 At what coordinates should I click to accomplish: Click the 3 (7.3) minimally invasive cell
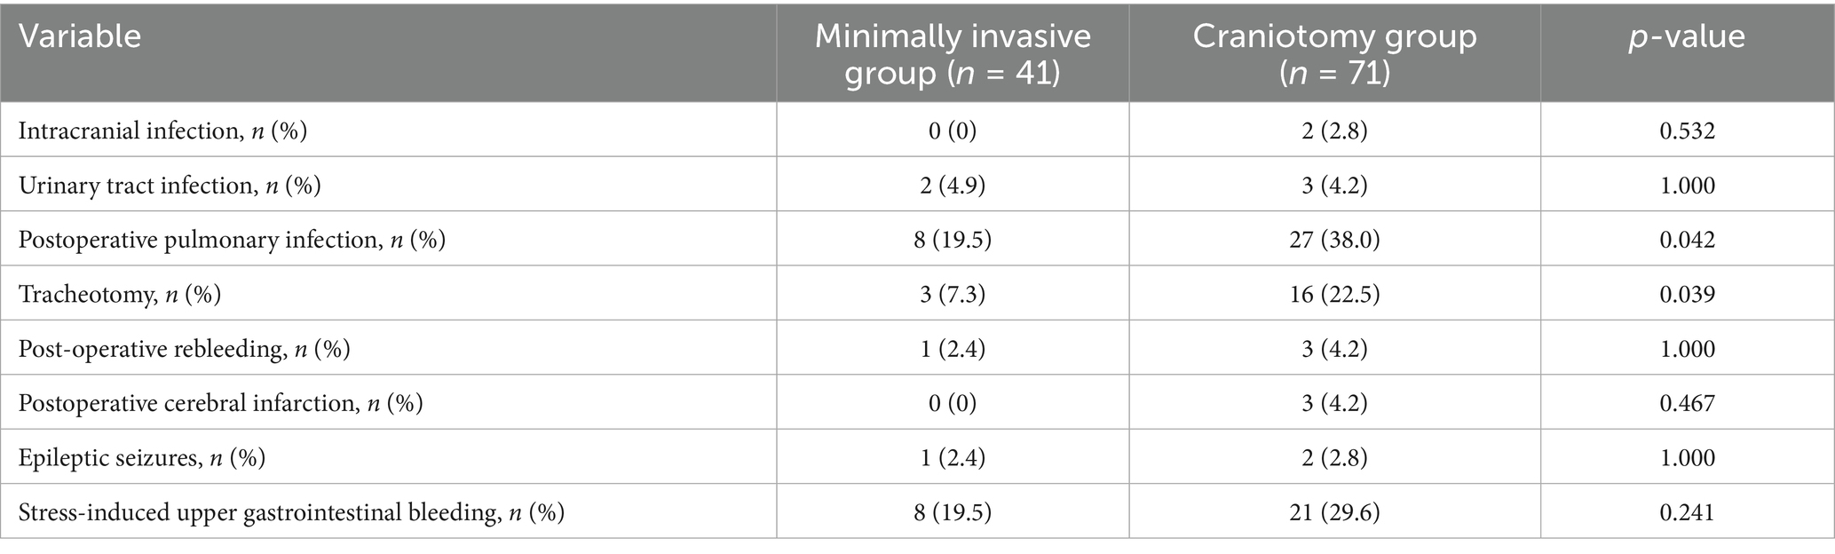tap(953, 295)
